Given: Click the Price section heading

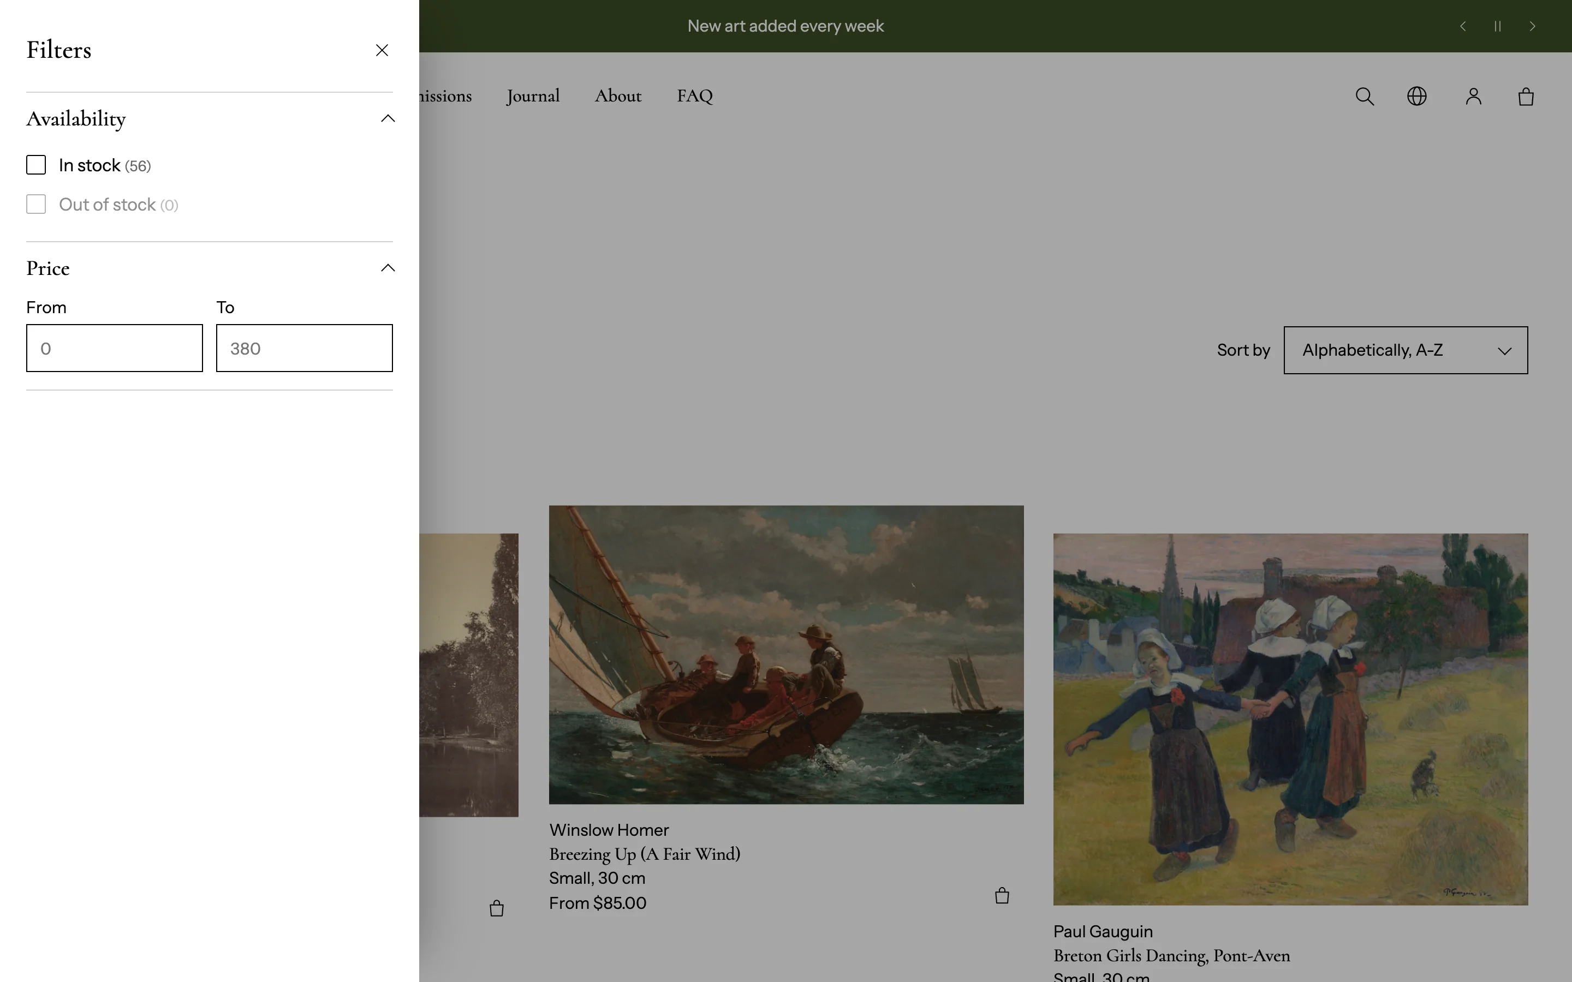Looking at the screenshot, I should click(x=48, y=268).
